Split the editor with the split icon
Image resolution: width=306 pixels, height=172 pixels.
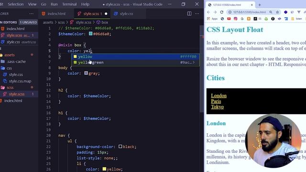(x=189, y=13)
